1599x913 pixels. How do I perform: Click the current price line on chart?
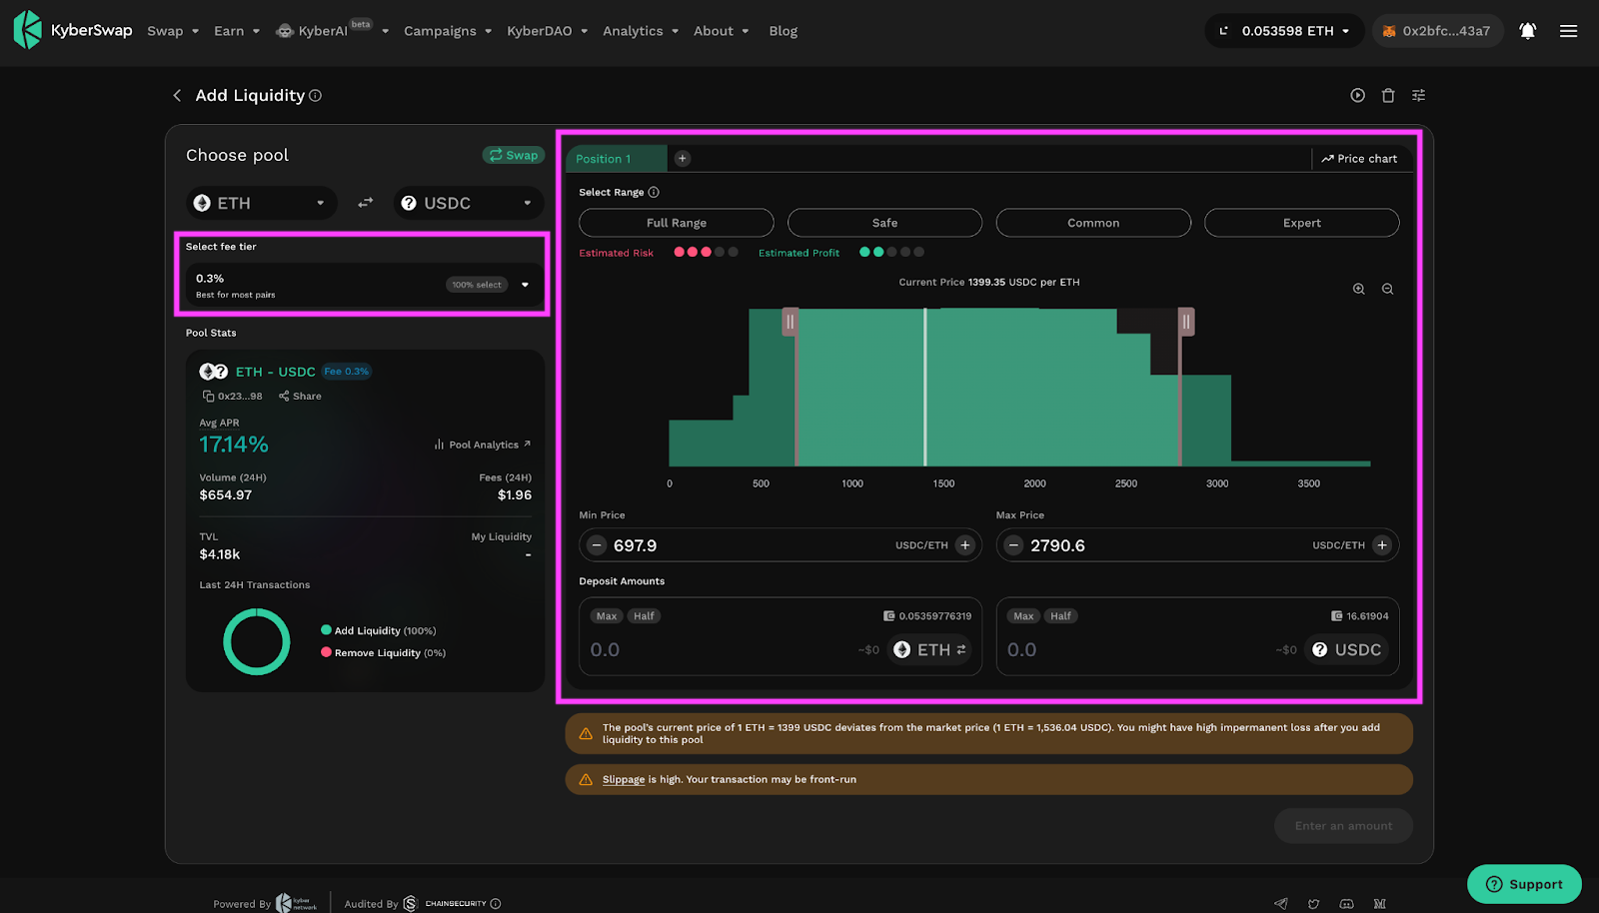[924, 387]
